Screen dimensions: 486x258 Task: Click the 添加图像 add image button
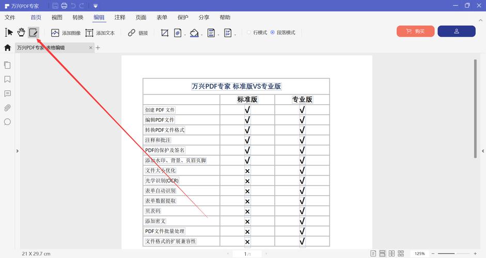[x=66, y=33]
